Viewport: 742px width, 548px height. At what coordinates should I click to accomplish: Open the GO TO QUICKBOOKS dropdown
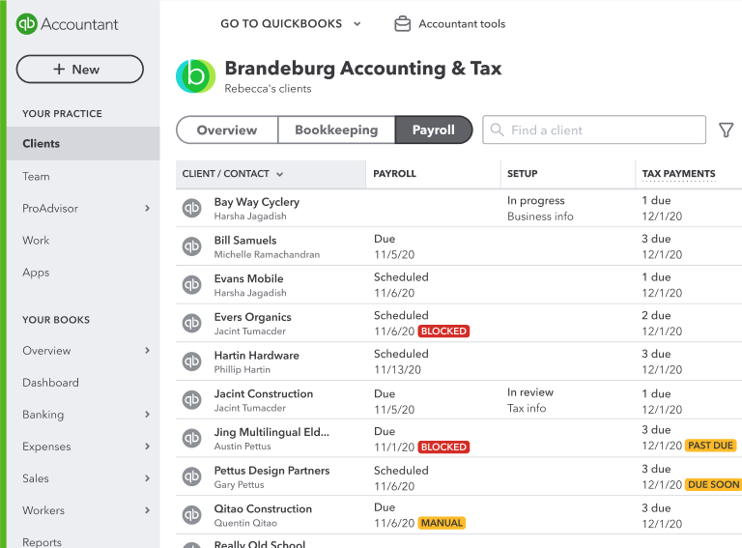click(x=291, y=23)
